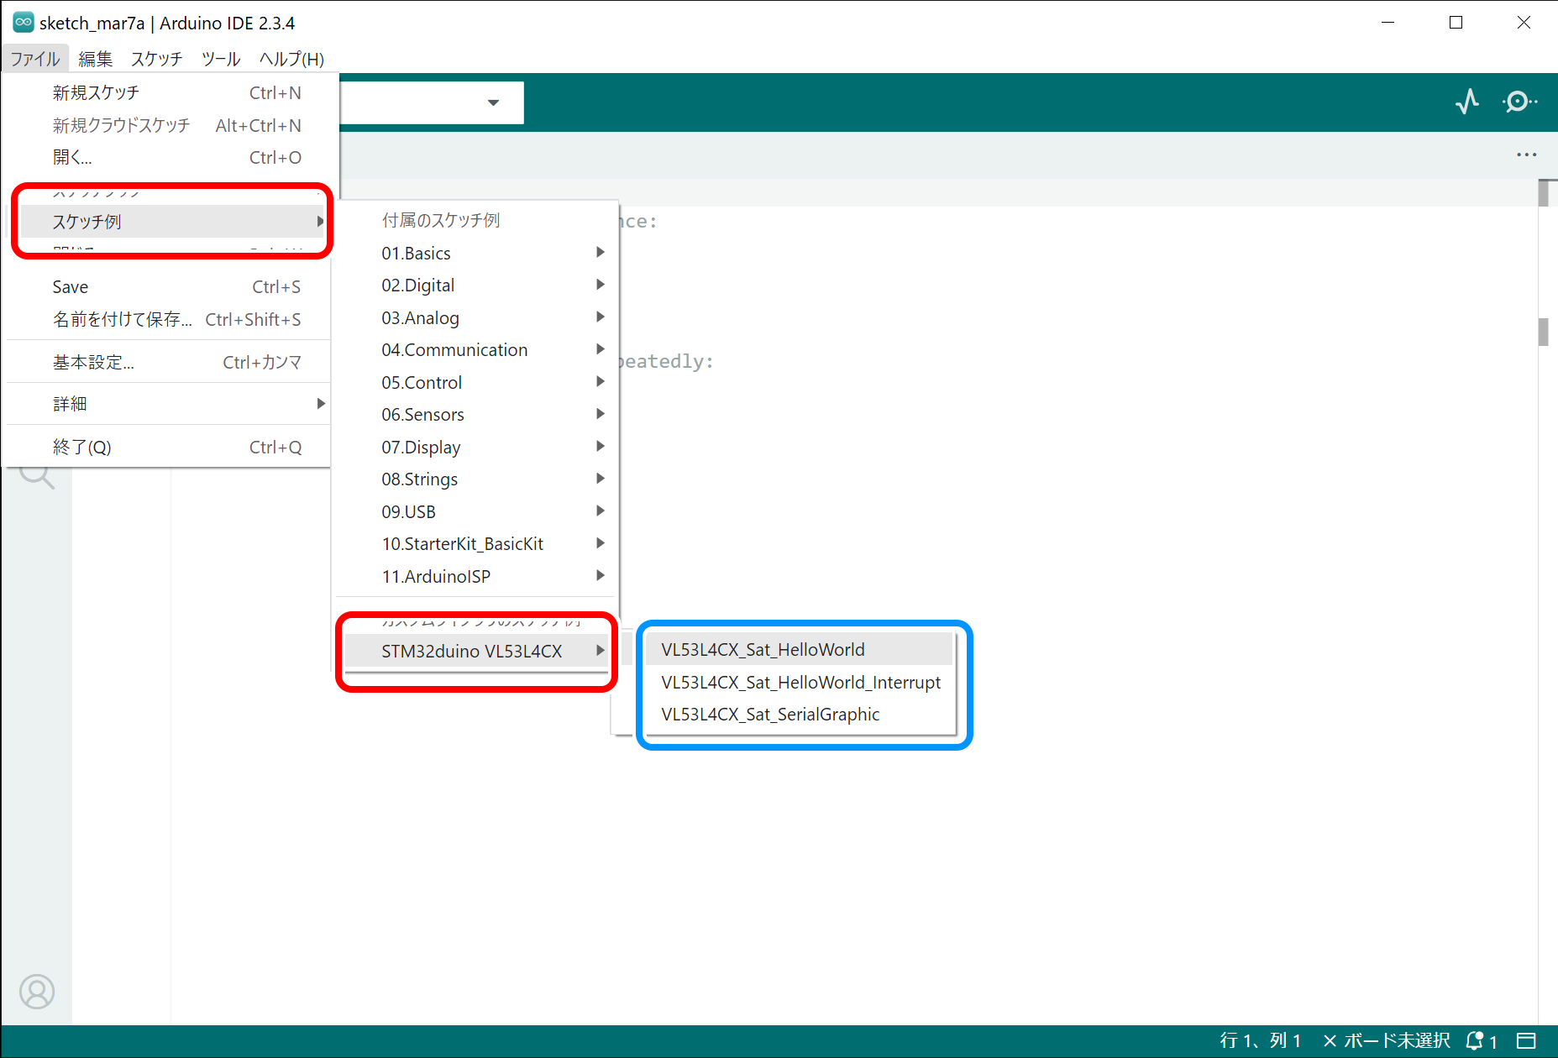The height and width of the screenshot is (1058, 1558).
Task: Select the スケッチ例 menu entry
Action: (x=170, y=222)
